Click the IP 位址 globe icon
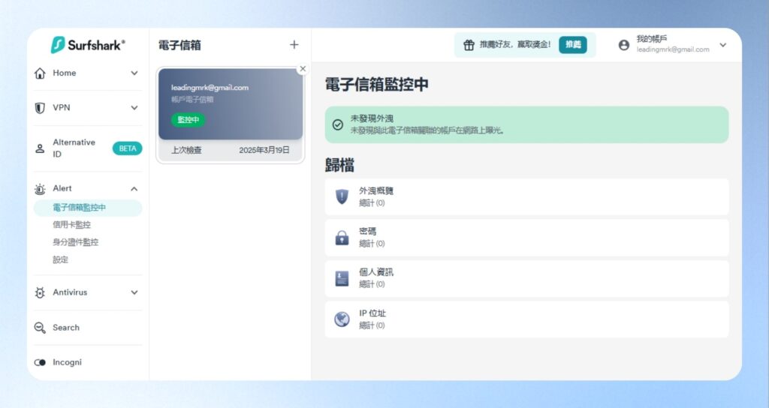Viewport: 769px width, 408px height. click(x=342, y=319)
